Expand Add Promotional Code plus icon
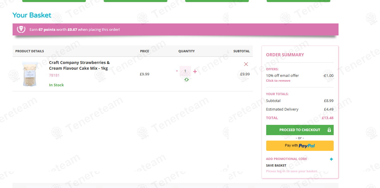This screenshot has height=188, width=380. [x=331, y=159]
